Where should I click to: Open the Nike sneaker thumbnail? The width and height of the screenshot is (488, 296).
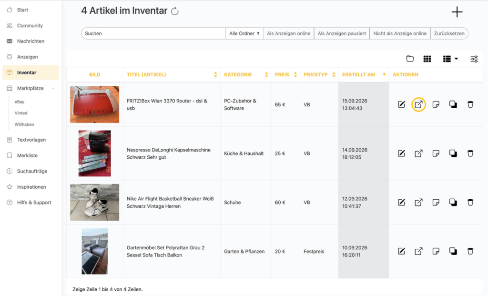(x=95, y=202)
